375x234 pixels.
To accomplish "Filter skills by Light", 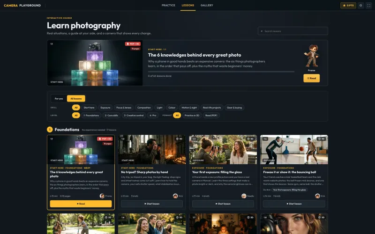I will 159,108.
